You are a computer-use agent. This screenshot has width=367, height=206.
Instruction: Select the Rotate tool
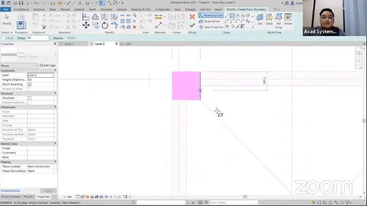coord(105,25)
